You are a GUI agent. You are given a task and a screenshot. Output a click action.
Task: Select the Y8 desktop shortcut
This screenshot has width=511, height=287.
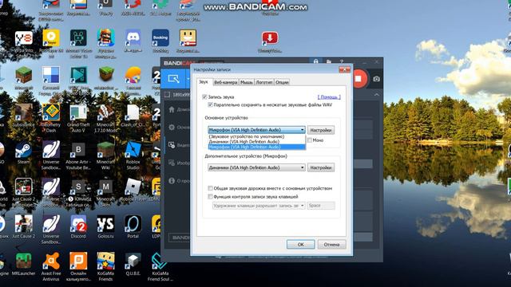pyautogui.click(x=23, y=41)
